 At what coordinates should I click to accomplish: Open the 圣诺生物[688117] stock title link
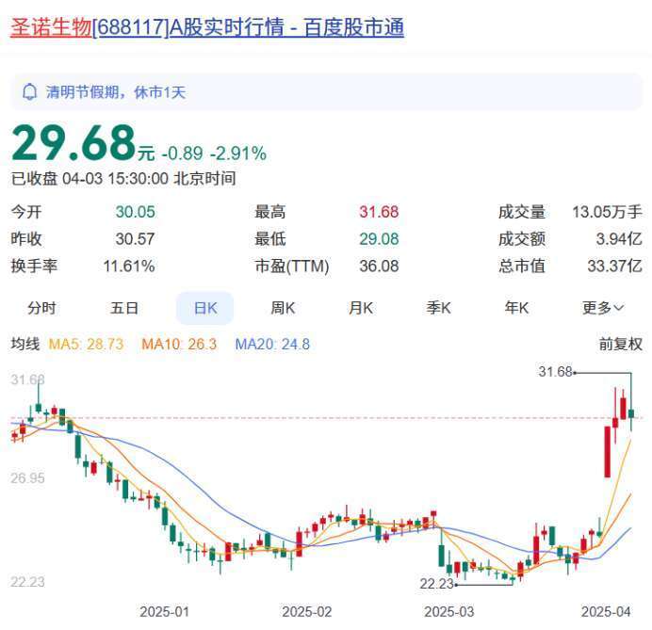207,27
